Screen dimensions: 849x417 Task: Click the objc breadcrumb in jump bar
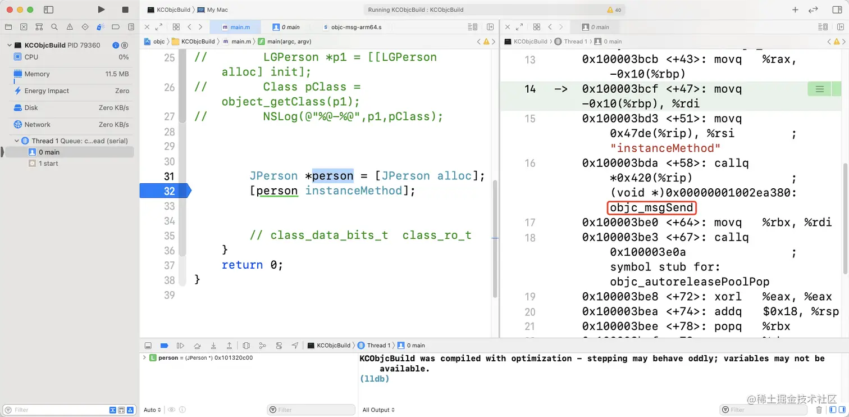[155, 42]
